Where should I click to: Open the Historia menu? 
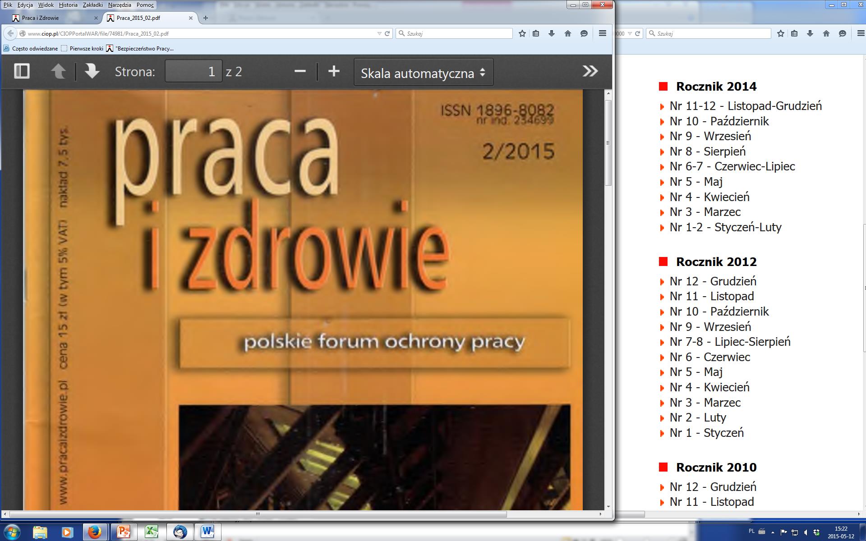[68, 5]
